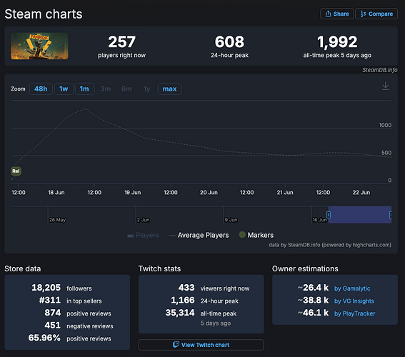Screen dimensions: 405x357
Task: Click the Twitch stats heading
Action: 159,268
